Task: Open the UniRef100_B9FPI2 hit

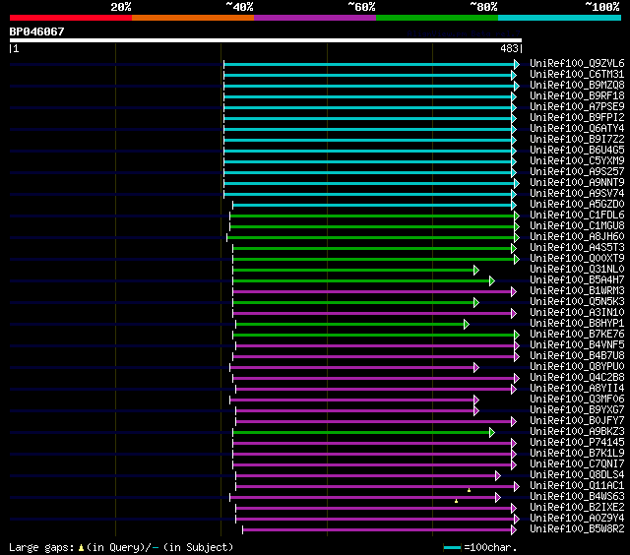Action: [x=577, y=118]
